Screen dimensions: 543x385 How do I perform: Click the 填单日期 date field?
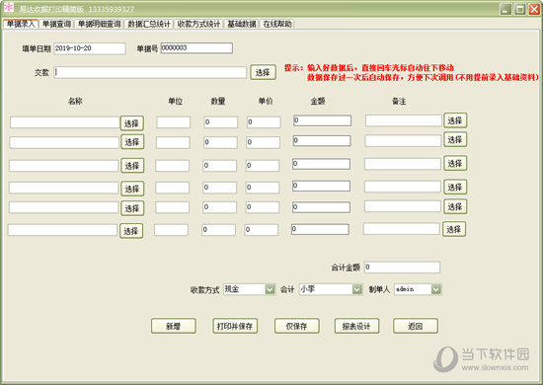pyautogui.click(x=90, y=48)
